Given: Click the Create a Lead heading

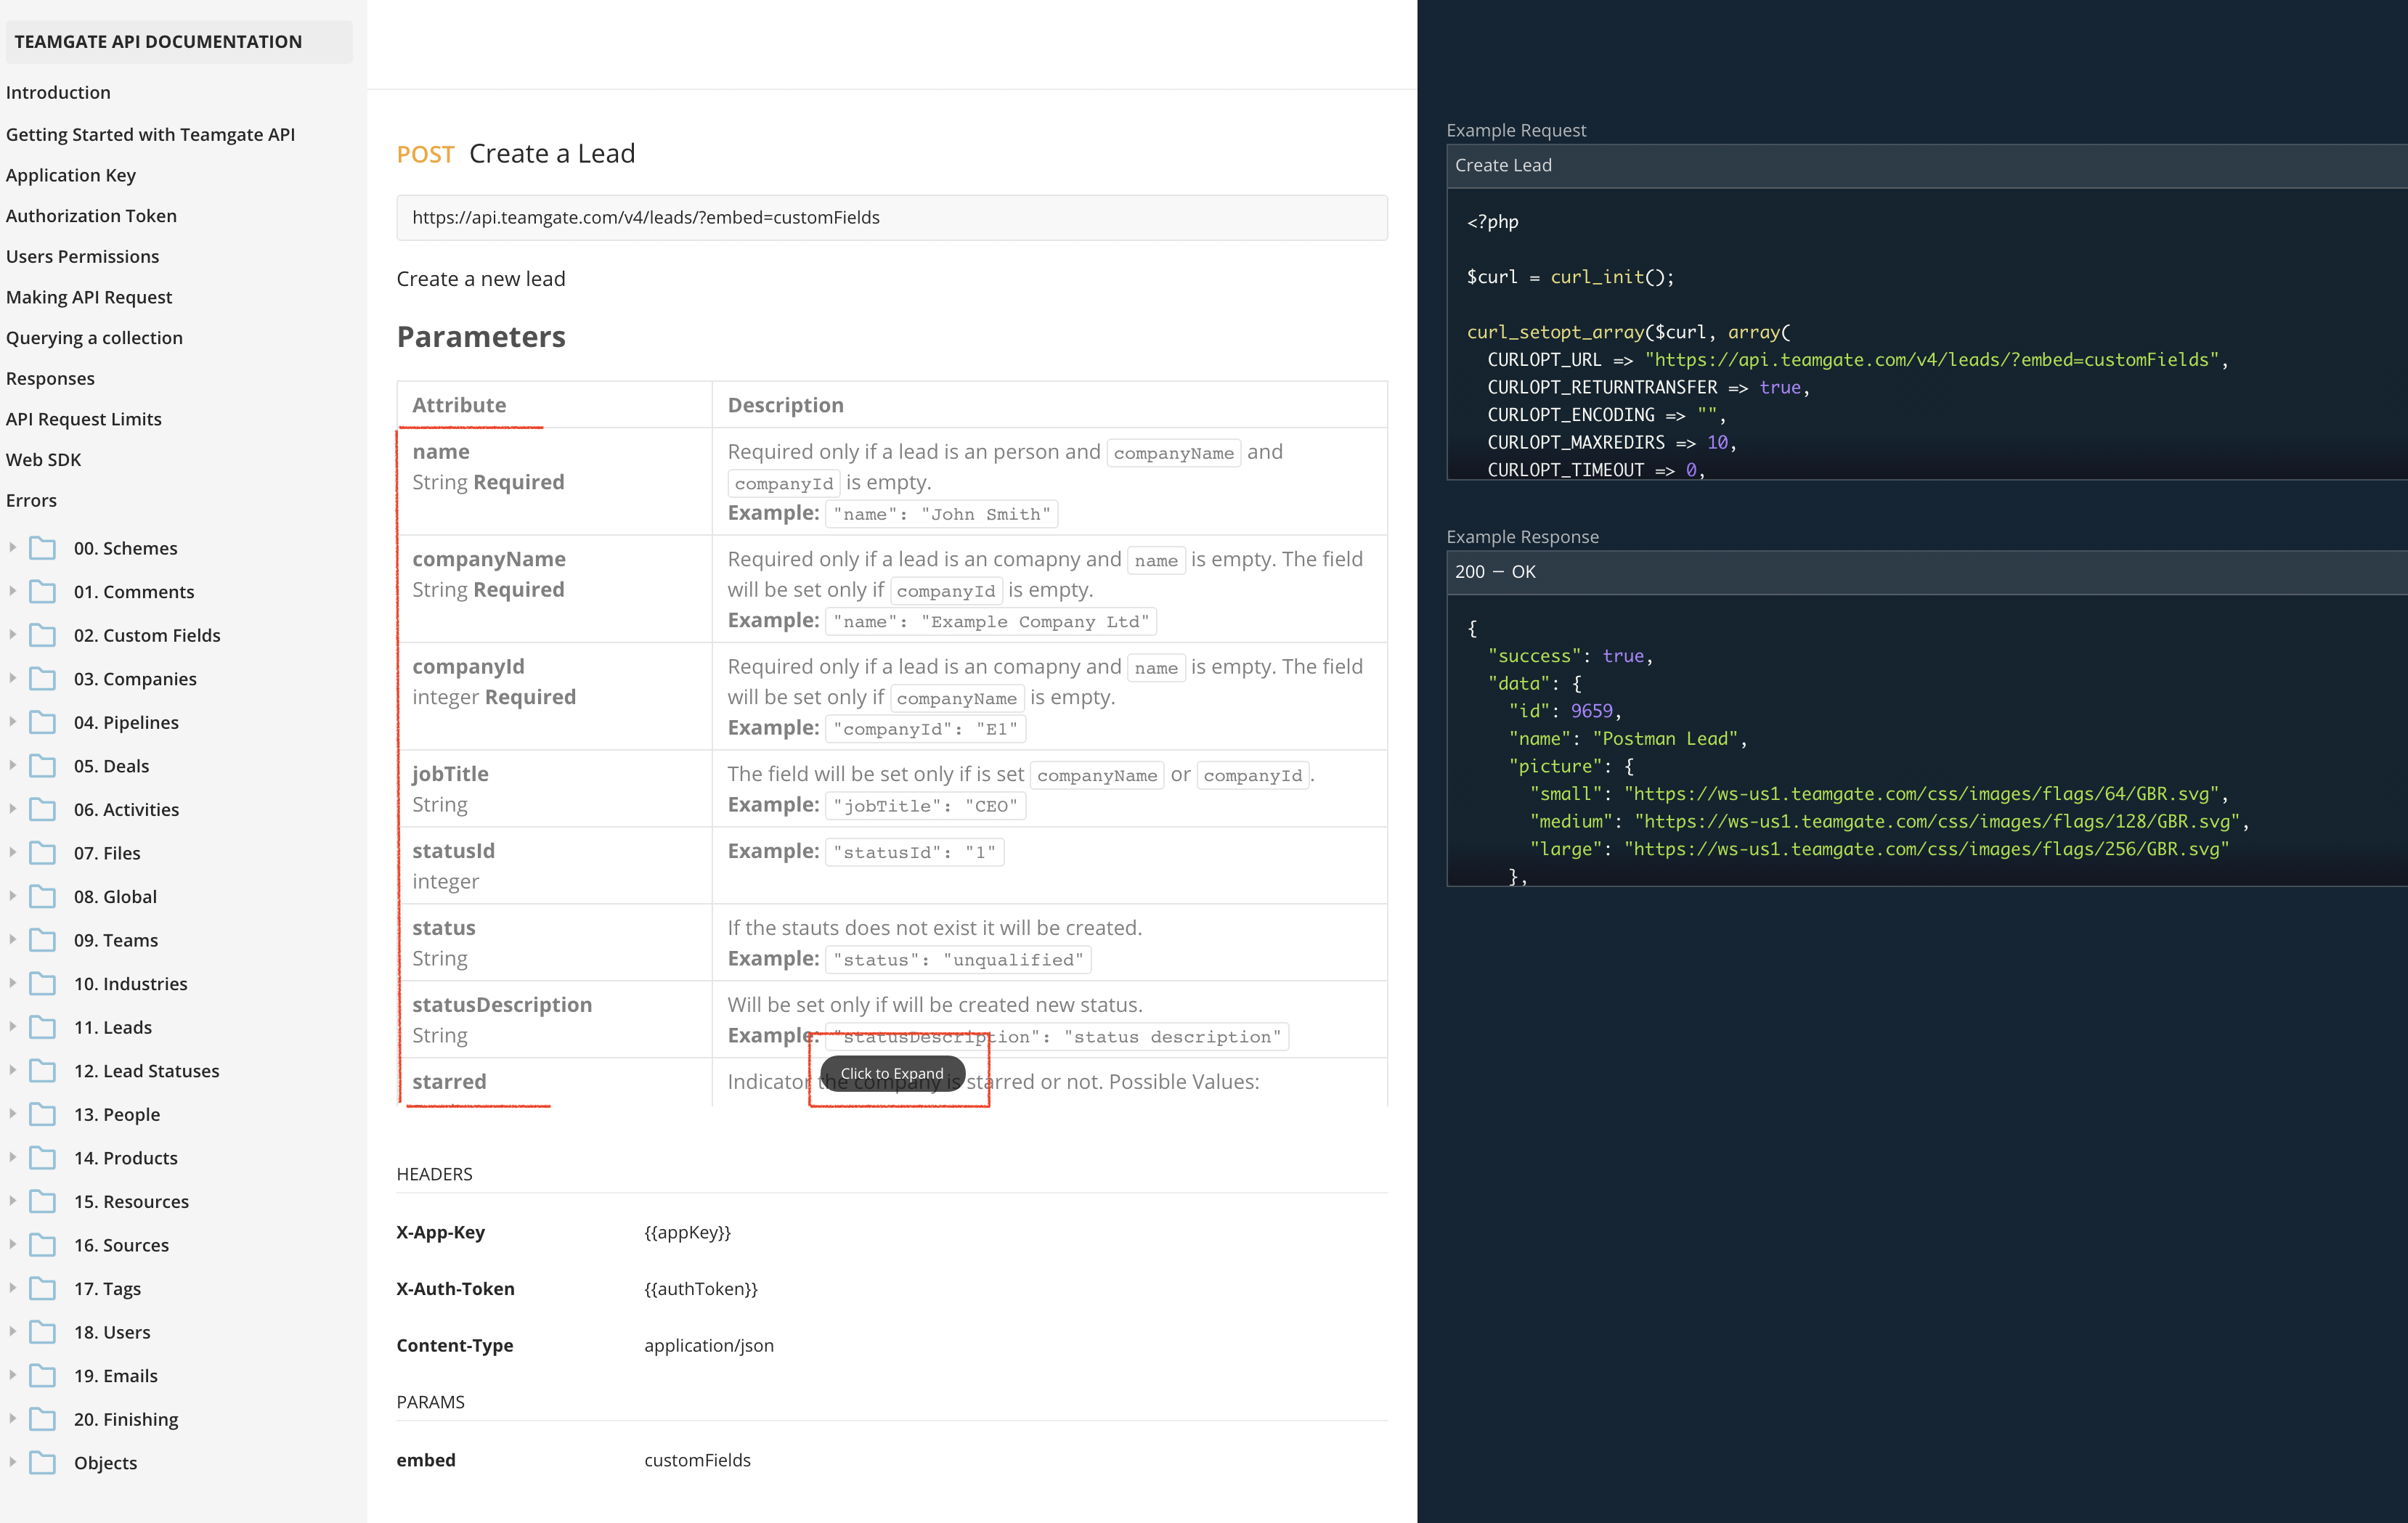Looking at the screenshot, I should pyautogui.click(x=552, y=153).
